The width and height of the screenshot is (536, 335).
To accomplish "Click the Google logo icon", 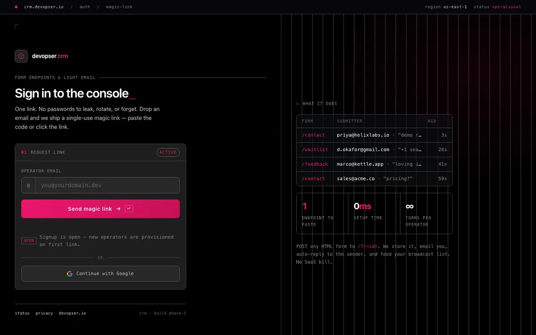I will click(x=70, y=274).
